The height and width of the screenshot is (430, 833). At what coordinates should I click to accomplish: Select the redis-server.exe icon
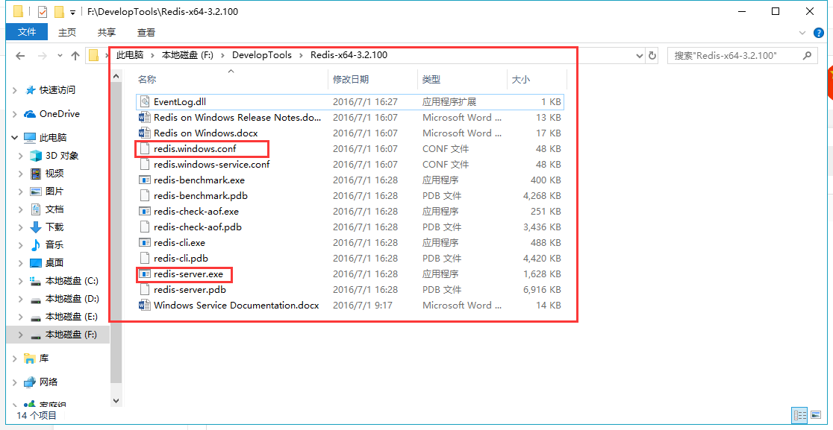(x=145, y=274)
